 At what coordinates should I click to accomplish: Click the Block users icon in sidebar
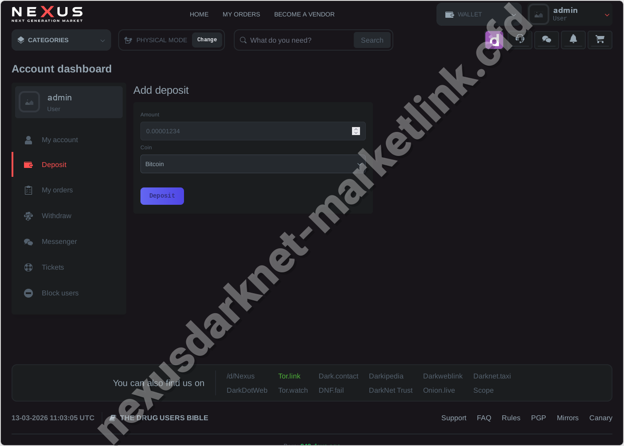click(28, 293)
